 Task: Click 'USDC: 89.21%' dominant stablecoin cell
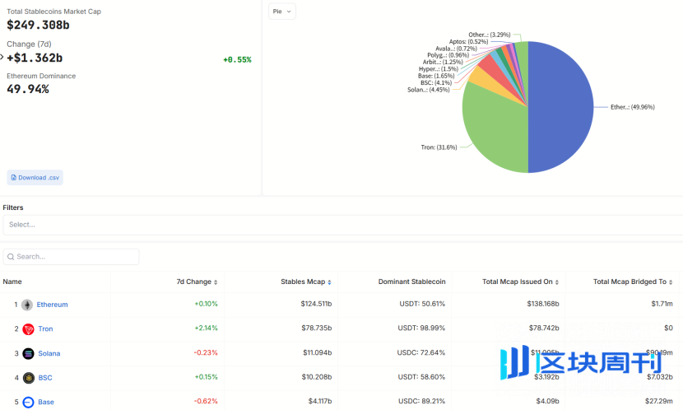[422, 401]
